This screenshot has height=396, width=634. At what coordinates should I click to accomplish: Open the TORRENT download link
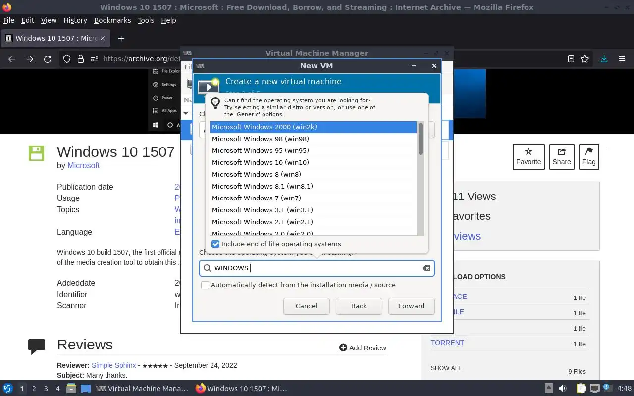pos(447,343)
